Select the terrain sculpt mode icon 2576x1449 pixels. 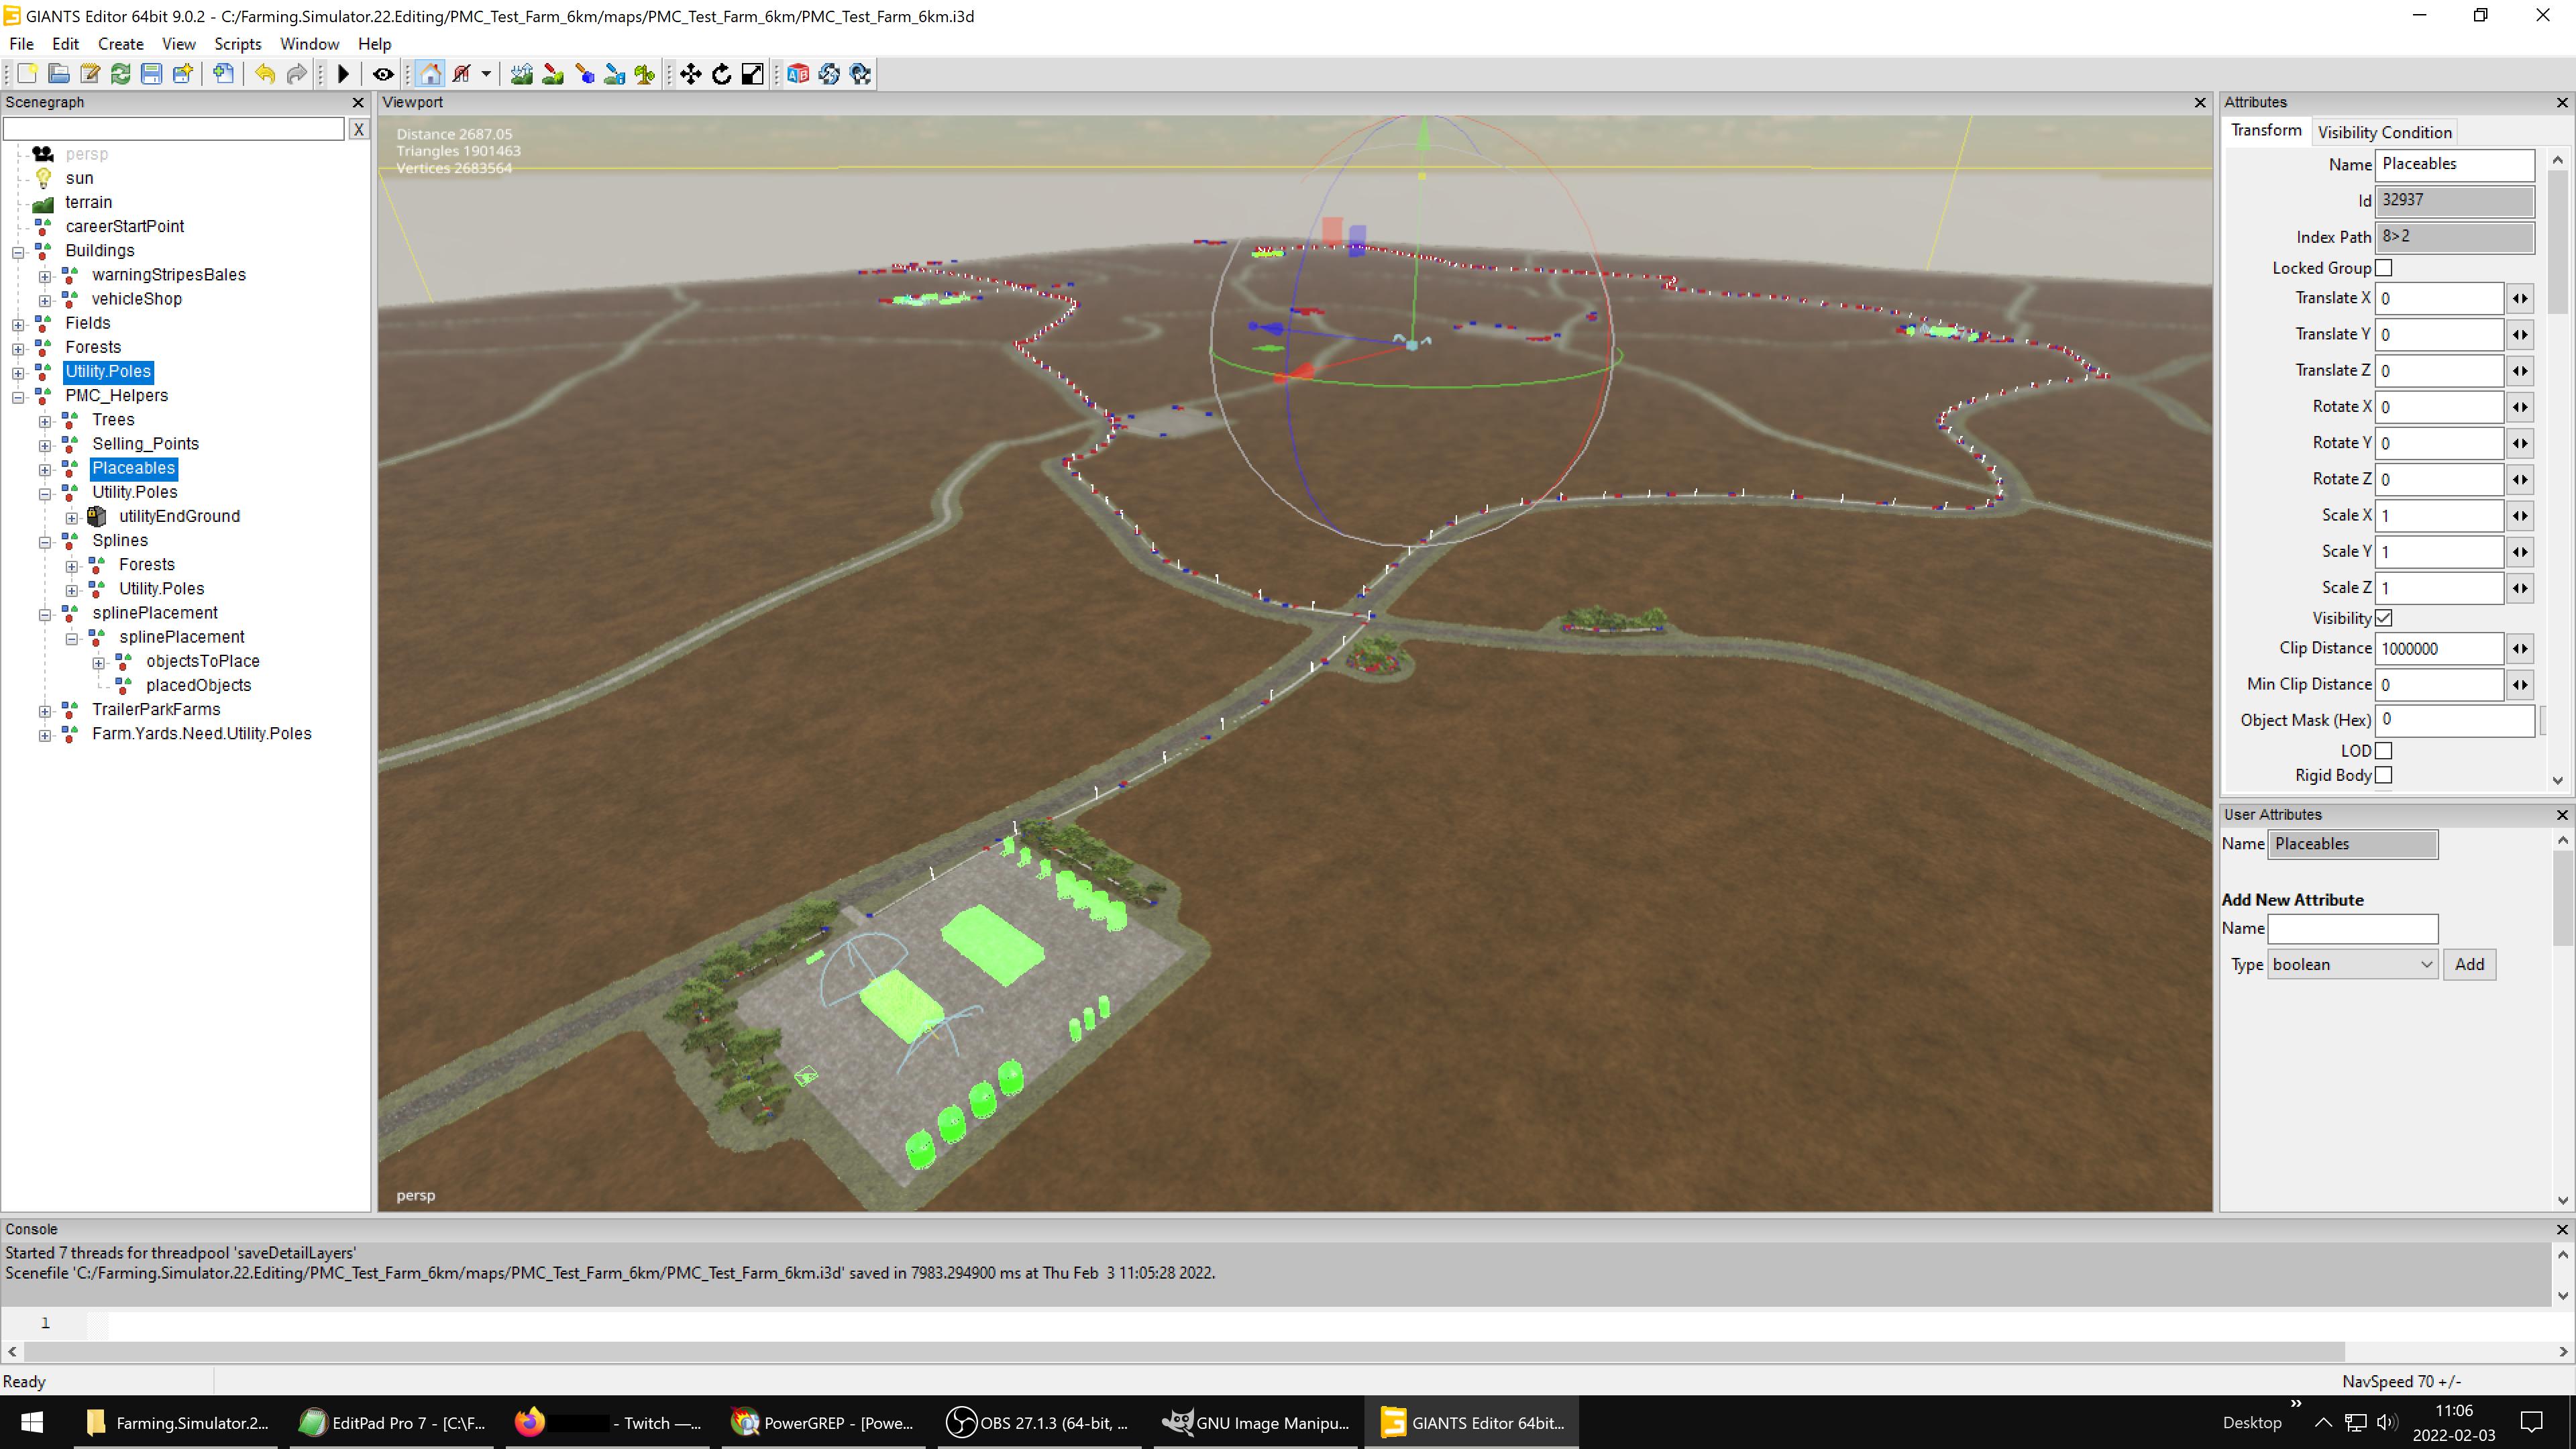tap(521, 74)
